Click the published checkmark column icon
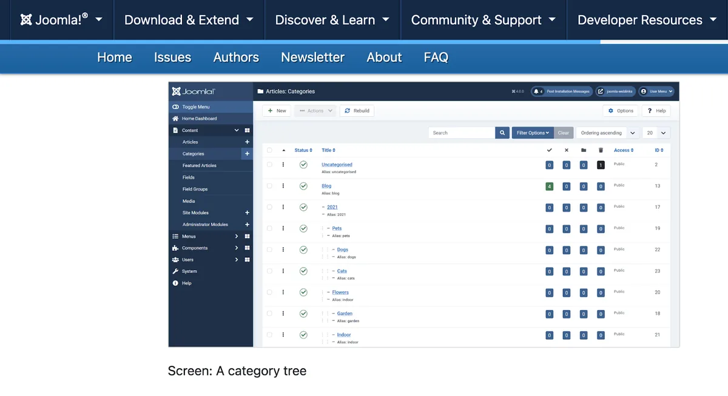 (549, 150)
